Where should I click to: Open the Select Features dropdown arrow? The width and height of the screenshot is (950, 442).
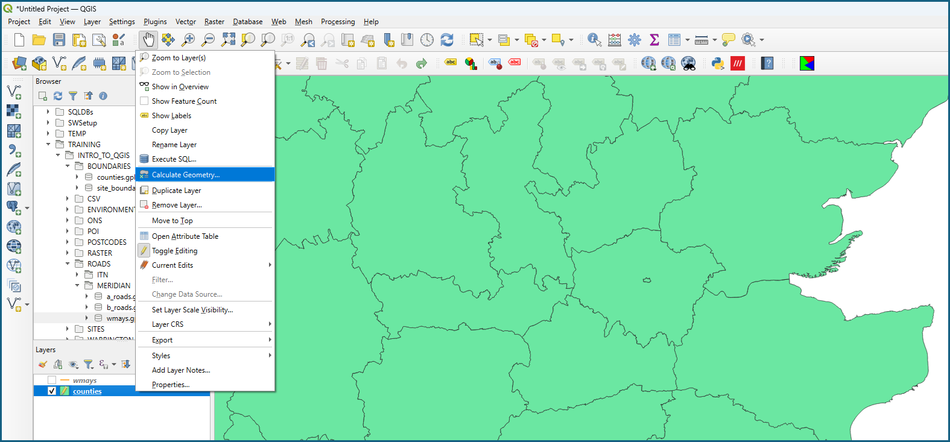pos(489,40)
